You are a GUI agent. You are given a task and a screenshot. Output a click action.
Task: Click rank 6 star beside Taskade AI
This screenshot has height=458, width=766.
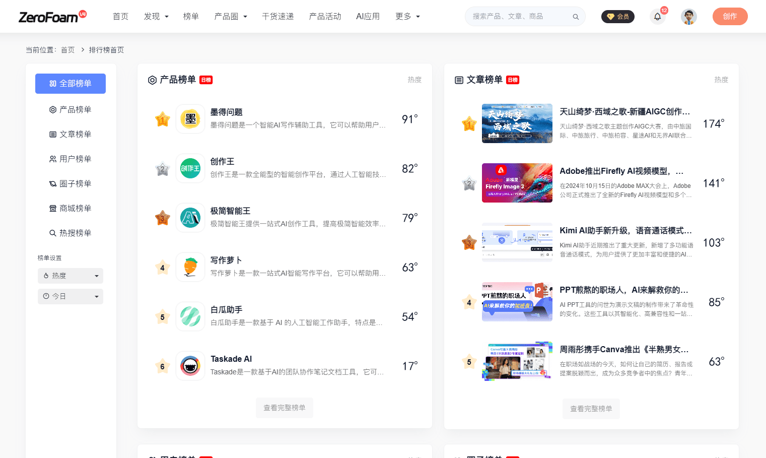pyautogui.click(x=162, y=366)
